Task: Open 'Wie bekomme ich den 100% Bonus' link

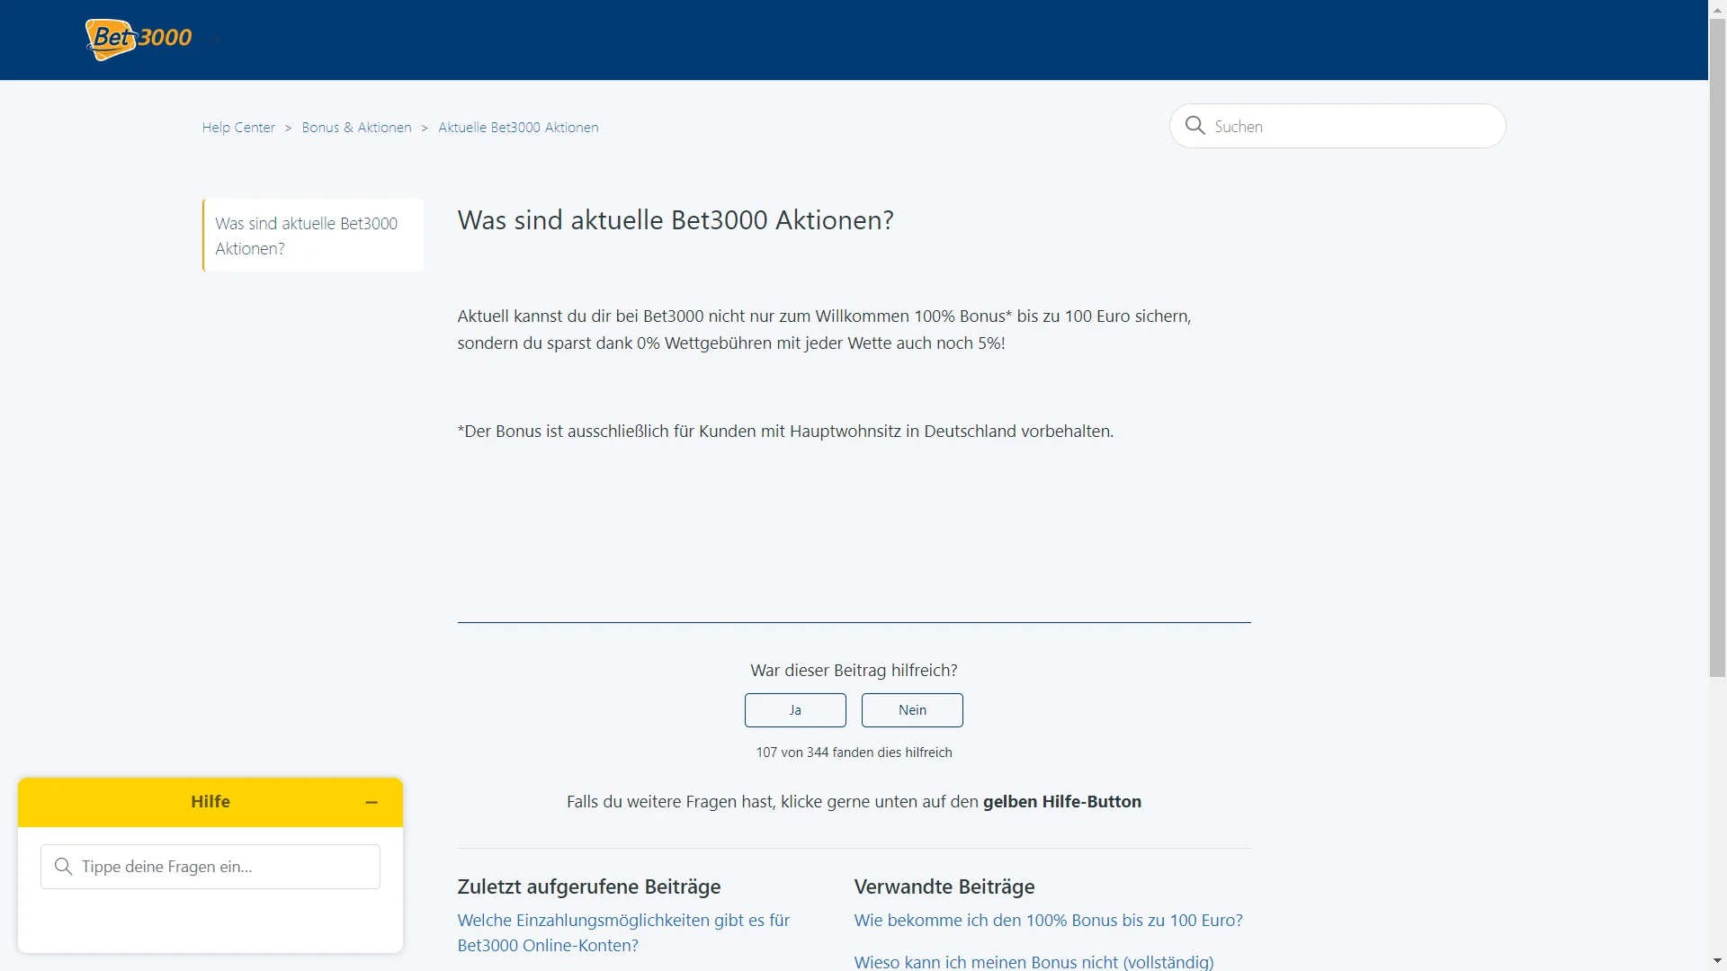Action: (x=1048, y=921)
